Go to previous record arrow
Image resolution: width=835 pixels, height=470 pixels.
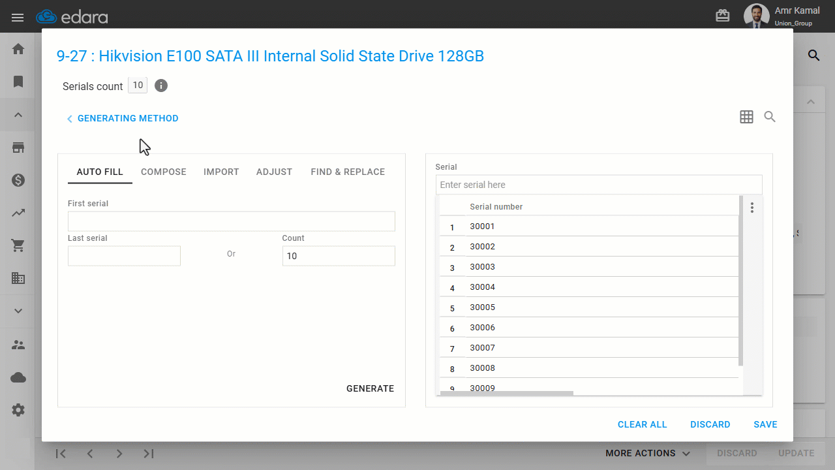coord(90,454)
